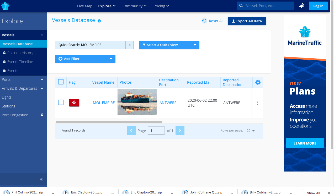
Task: Click the Export All Data button
Action: [x=247, y=21]
